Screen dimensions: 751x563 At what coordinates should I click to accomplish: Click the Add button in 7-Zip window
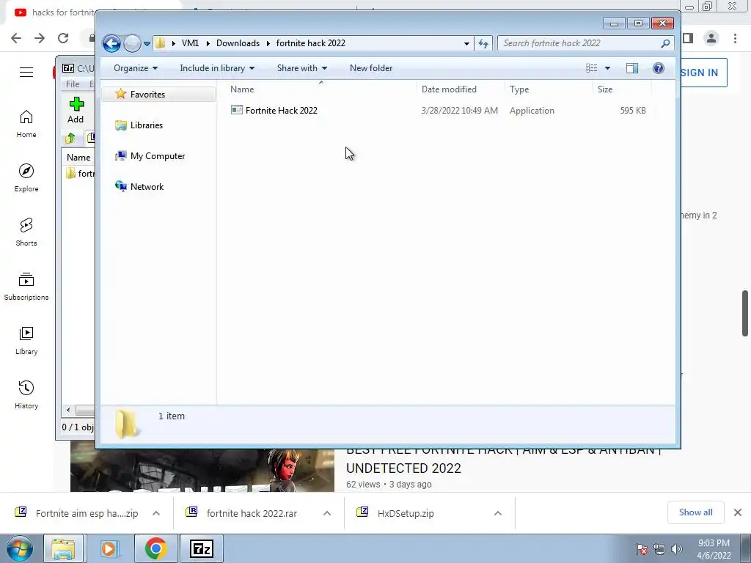coord(76,110)
